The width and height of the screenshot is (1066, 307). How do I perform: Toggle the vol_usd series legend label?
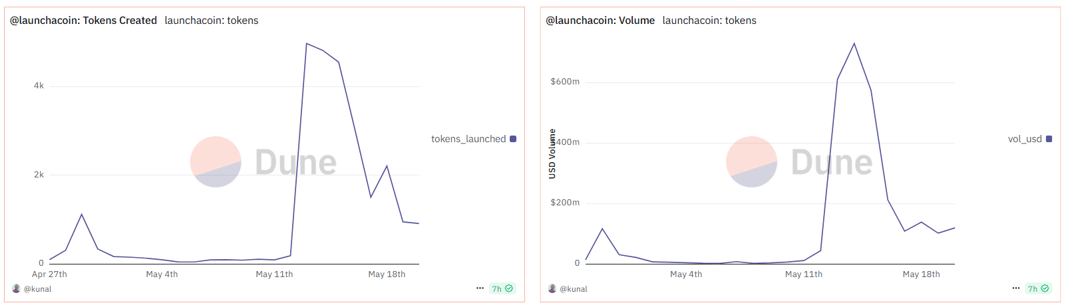(x=1025, y=139)
